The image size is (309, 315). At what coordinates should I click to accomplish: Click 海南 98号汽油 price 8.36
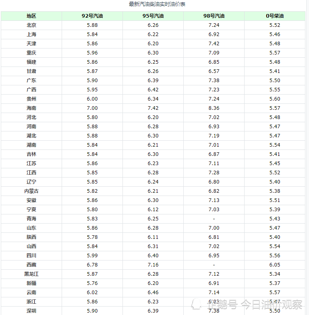click(x=214, y=108)
